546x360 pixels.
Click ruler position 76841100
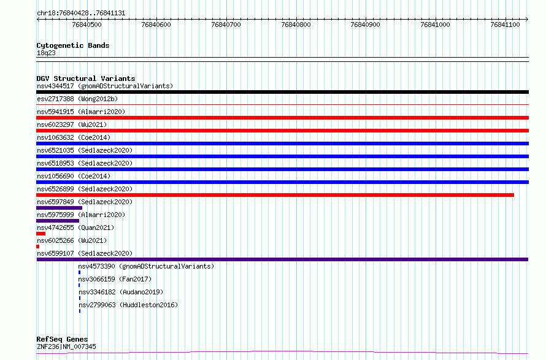click(505, 25)
